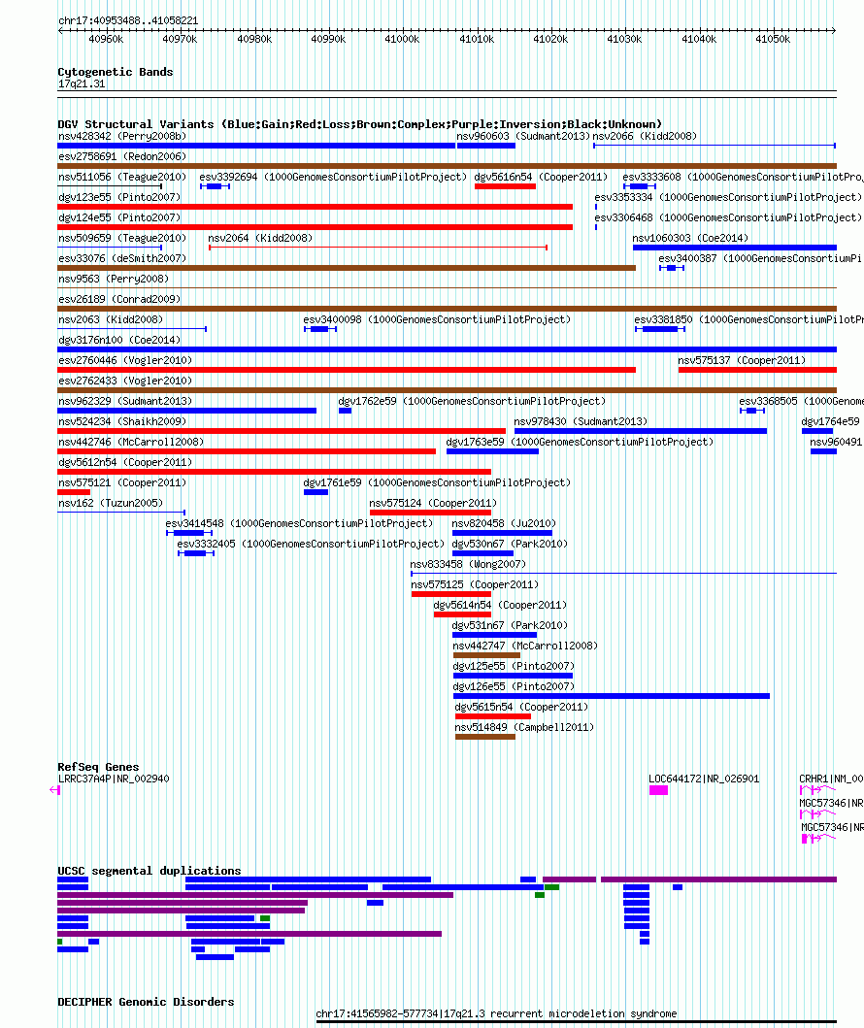Select esv33076 (deSmith2007) label
The image size is (864, 1028).
click(x=122, y=258)
